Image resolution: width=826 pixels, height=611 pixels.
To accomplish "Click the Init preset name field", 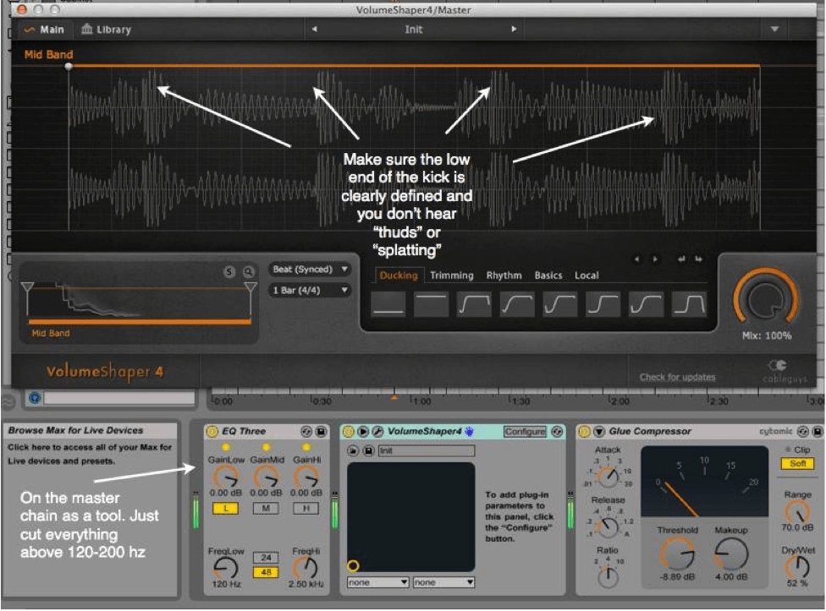I will coord(414,30).
